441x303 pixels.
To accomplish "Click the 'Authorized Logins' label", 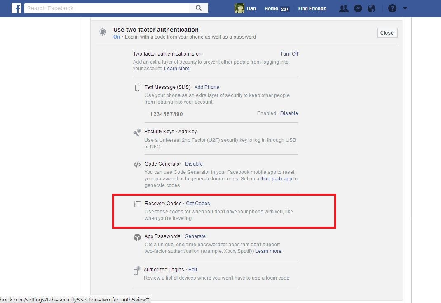I will [x=164, y=270].
